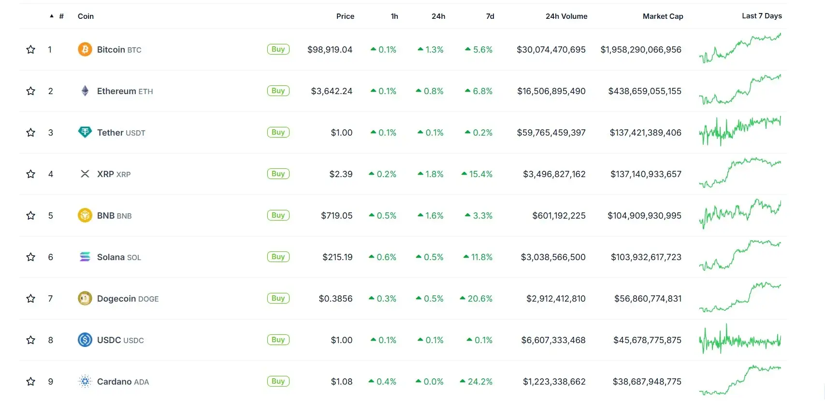Toggle the BNB watchlist star
Viewport: 825px width, 401px height.
[x=30, y=215]
